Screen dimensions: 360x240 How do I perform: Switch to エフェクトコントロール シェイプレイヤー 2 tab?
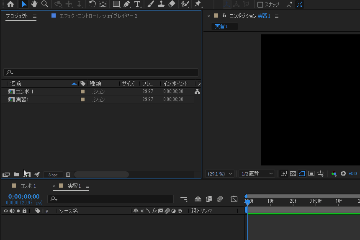pyautogui.click(x=98, y=16)
